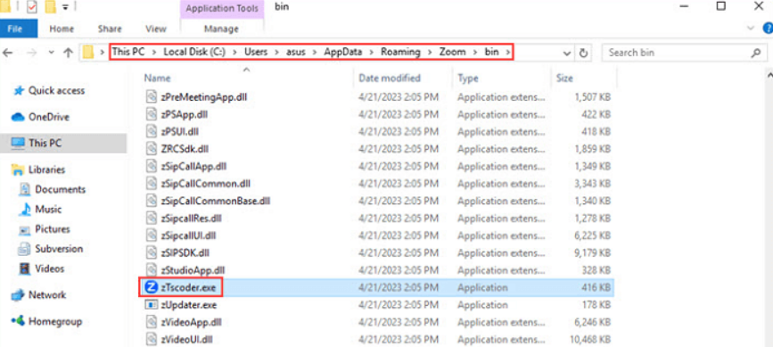The width and height of the screenshot is (773, 347).
Task: Select Libraries in the navigation pane
Action: tap(47, 169)
